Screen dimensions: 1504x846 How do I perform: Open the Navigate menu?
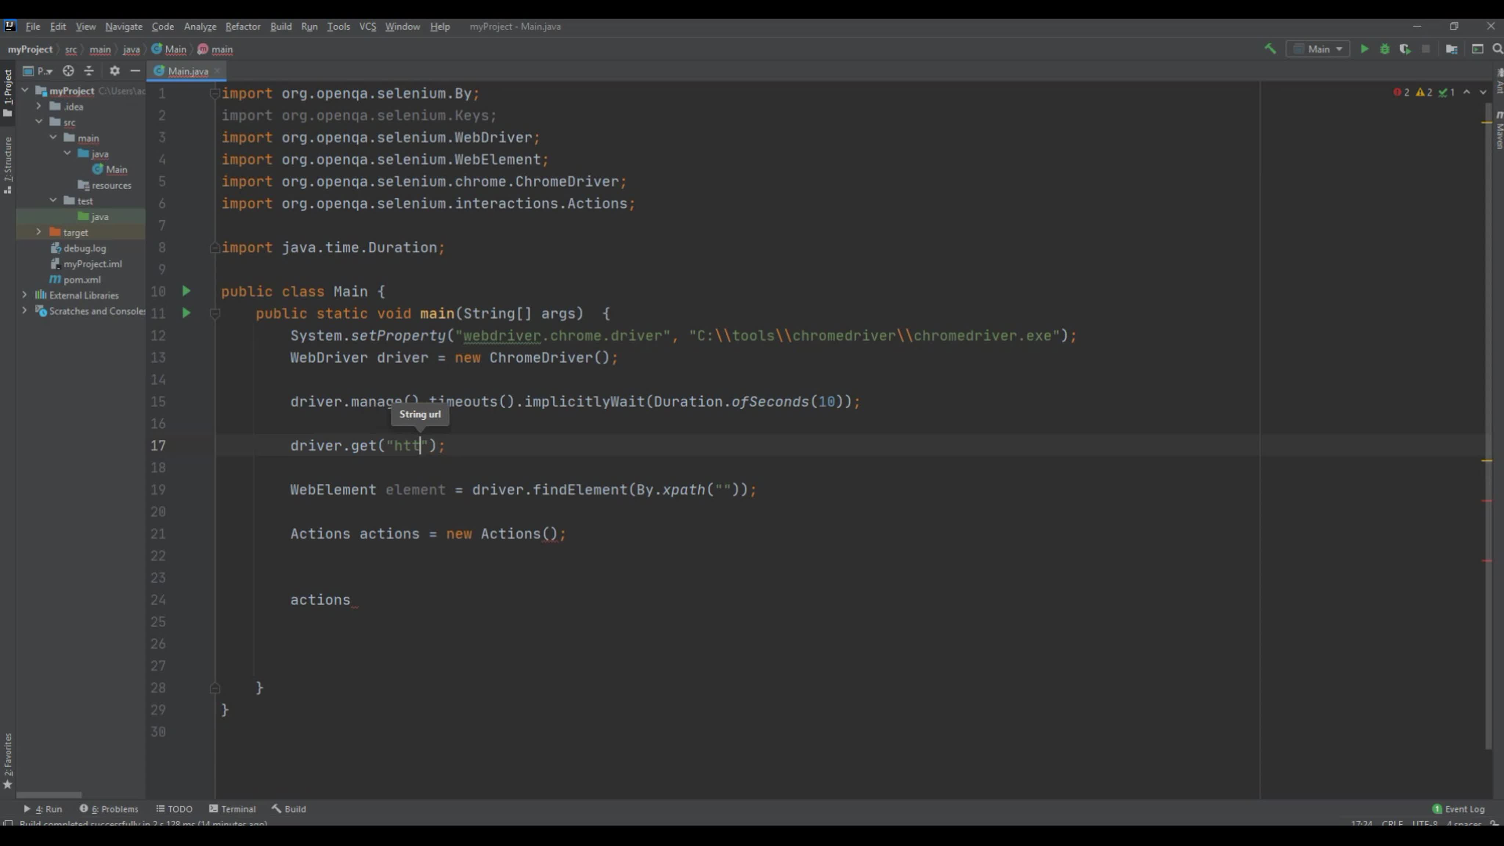(124, 26)
